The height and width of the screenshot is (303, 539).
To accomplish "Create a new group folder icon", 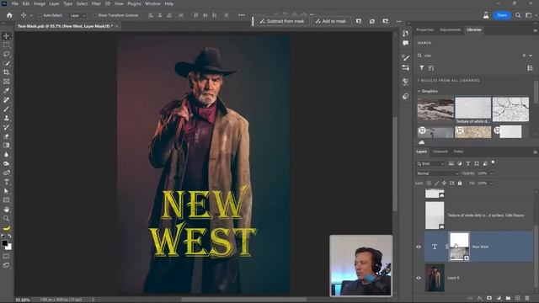I will [508, 298].
